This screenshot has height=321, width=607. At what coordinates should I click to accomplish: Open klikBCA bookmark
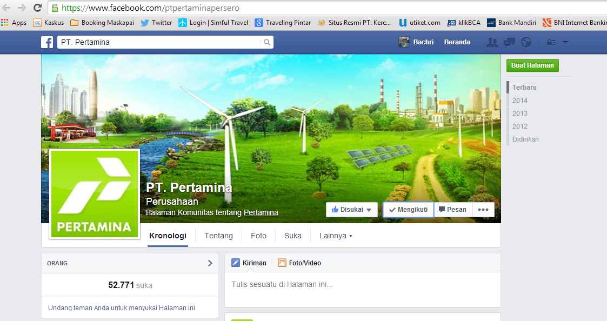[x=464, y=23]
